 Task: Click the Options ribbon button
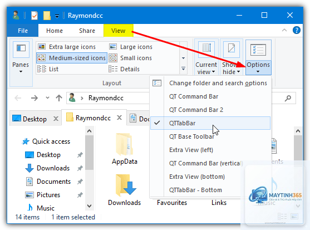coord(258,57)
